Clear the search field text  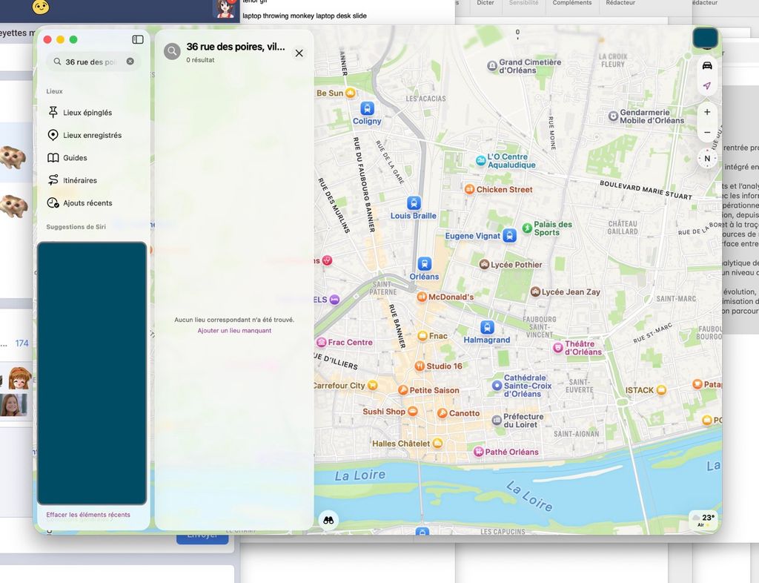pyautogui.click(x=130, y=62)
